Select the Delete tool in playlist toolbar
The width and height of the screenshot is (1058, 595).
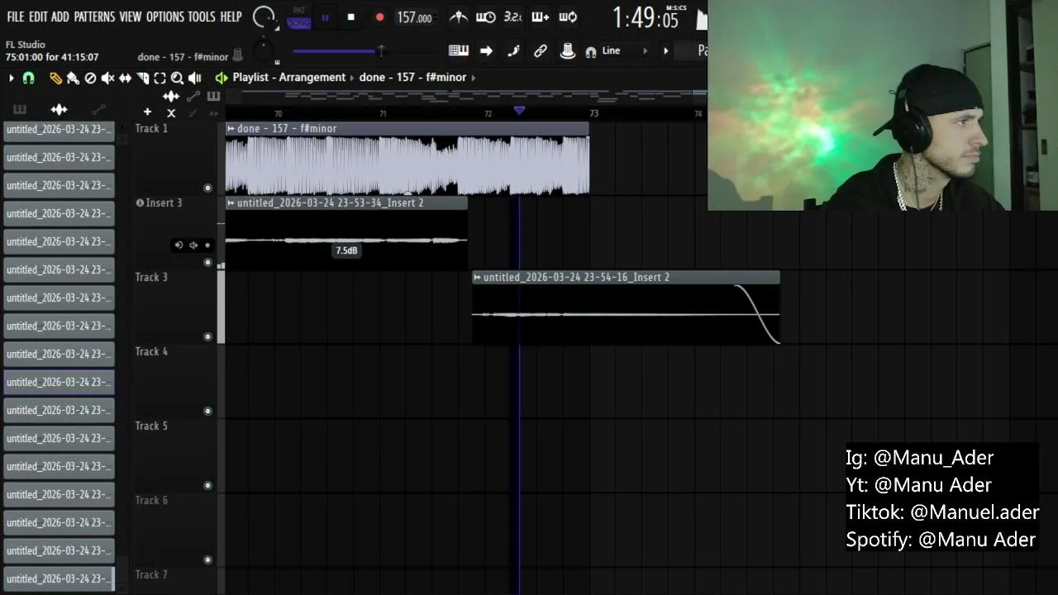pos(90,78)
